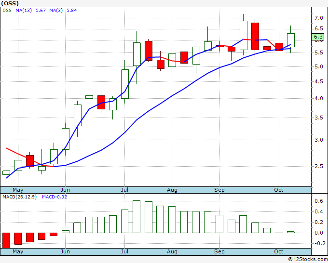Click the MACD(26,12,9) indicator label
The image size is (328, 263).
pos(19,197)
